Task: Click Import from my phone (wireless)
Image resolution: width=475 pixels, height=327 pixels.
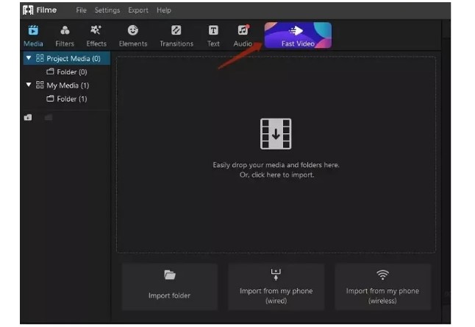Action: click(382, 286)
